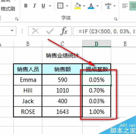This screenshot has width=136, height=134.
Task: Click into the formula bar text
Action: click(x=104, y=31)
